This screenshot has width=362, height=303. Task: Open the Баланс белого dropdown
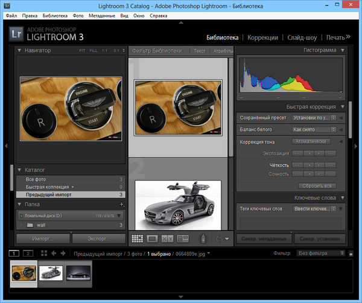(314, 129)
